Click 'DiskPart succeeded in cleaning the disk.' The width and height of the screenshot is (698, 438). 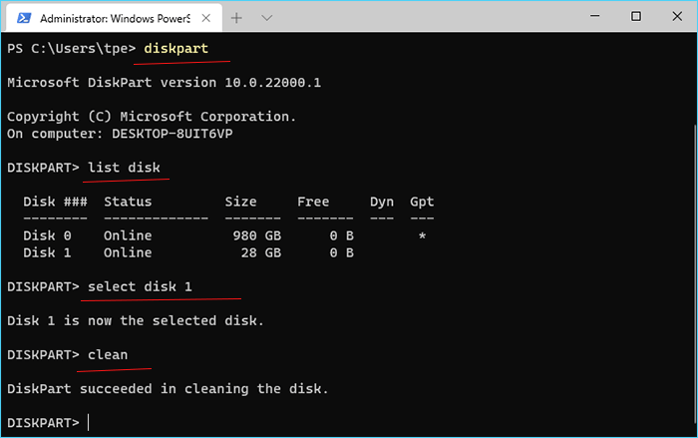pos(168,388)
